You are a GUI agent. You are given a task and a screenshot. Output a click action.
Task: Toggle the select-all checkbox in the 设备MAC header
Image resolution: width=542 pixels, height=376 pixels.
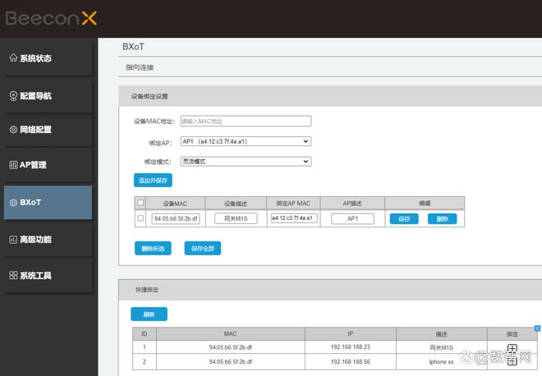point(140,203)
